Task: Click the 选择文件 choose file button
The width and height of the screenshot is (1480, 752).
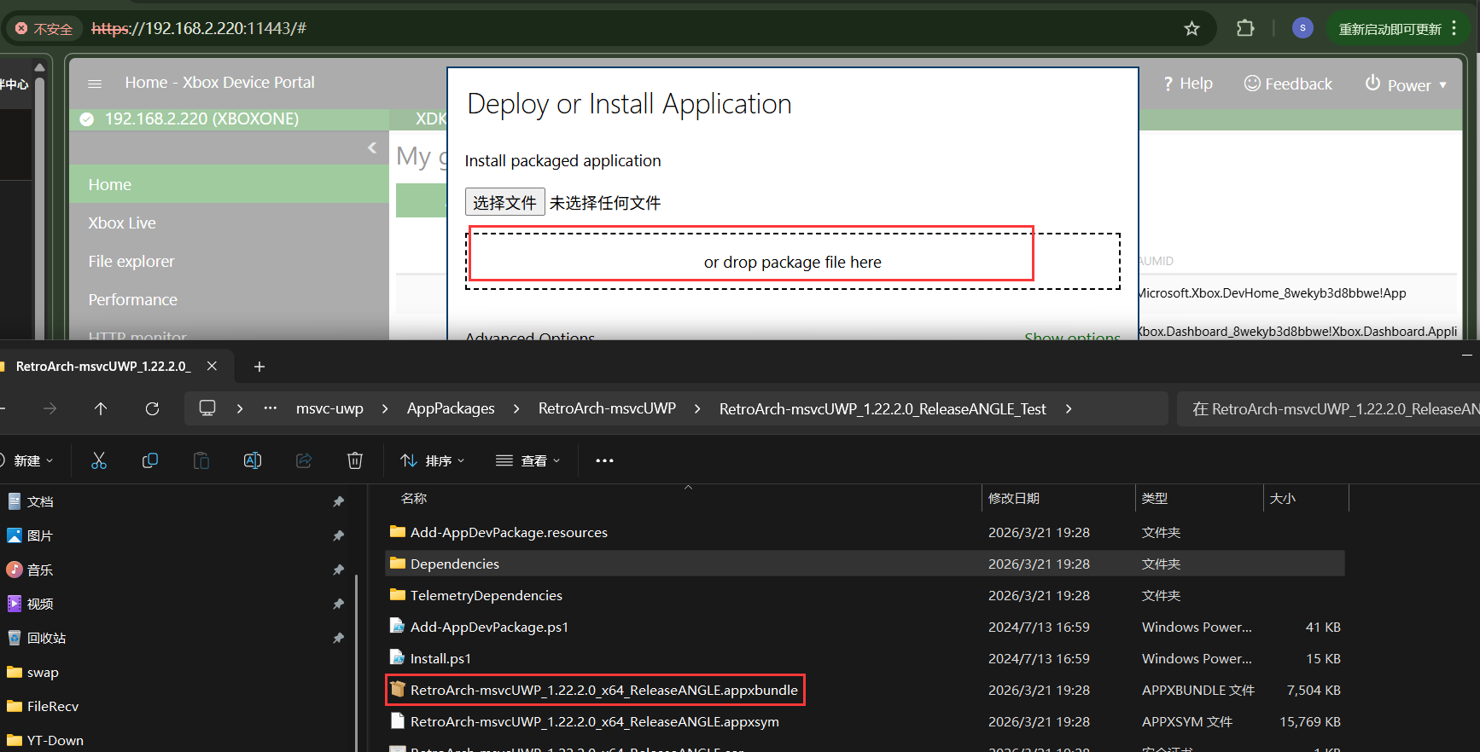Action: click(x=504, y=202)
